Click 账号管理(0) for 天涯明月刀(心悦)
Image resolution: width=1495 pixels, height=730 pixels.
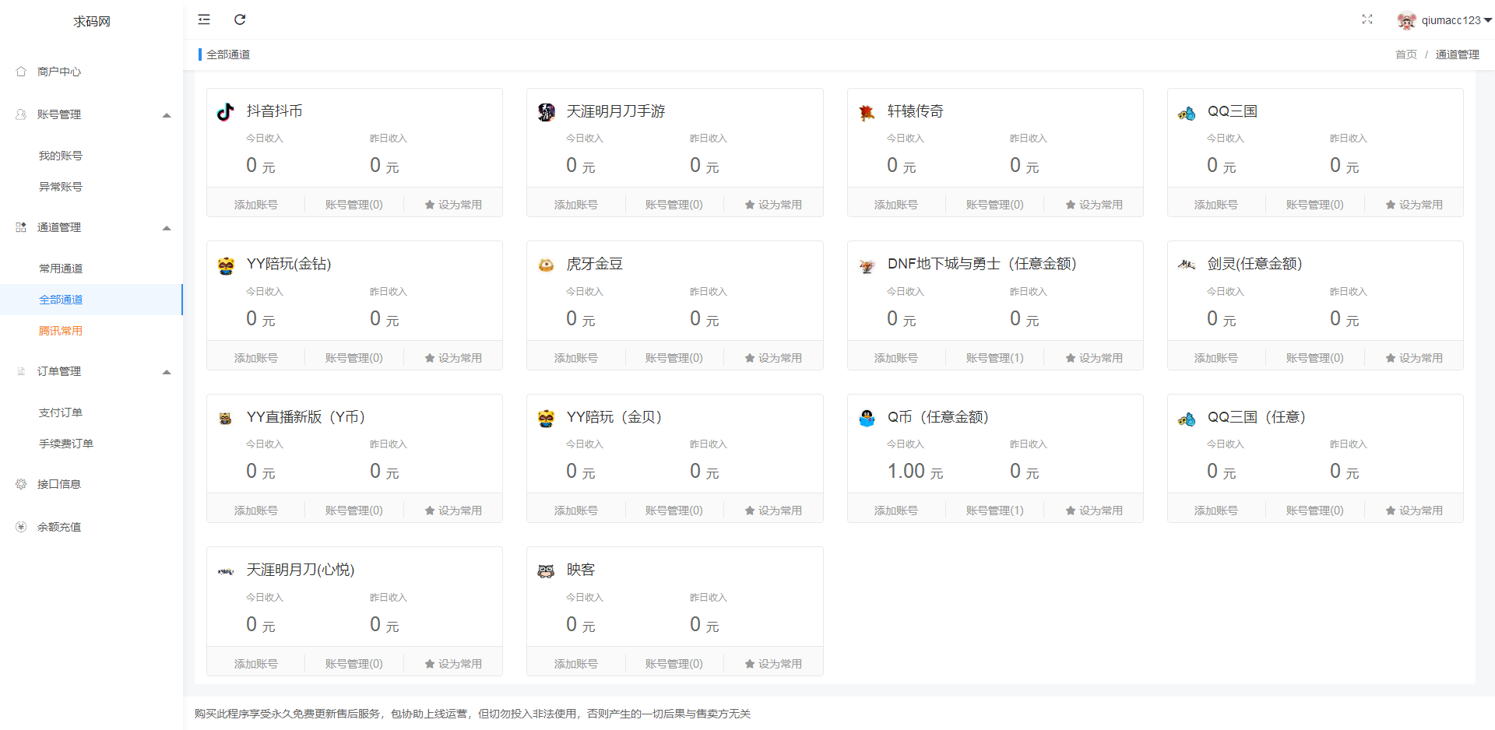coord(354,664)
